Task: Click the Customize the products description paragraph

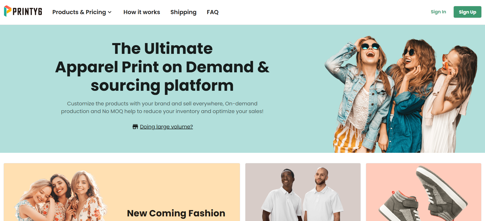Action: [162, 107]
